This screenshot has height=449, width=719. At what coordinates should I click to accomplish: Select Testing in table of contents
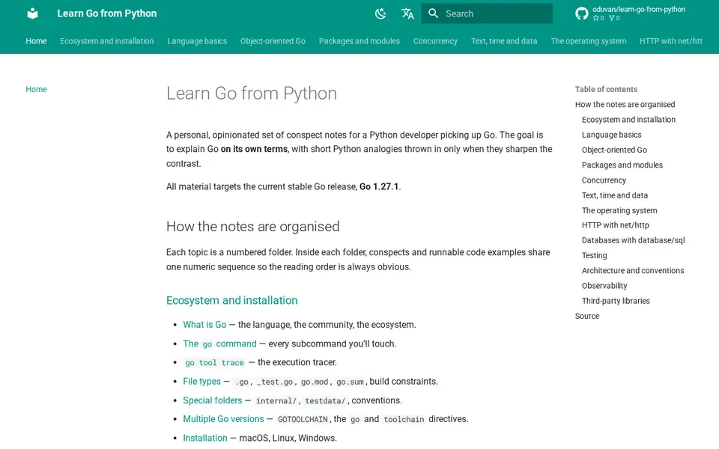[594, 255]
